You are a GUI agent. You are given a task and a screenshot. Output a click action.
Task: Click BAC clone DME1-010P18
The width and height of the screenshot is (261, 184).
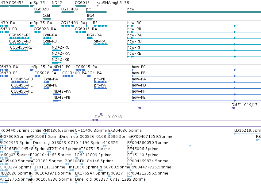point(108,117)
